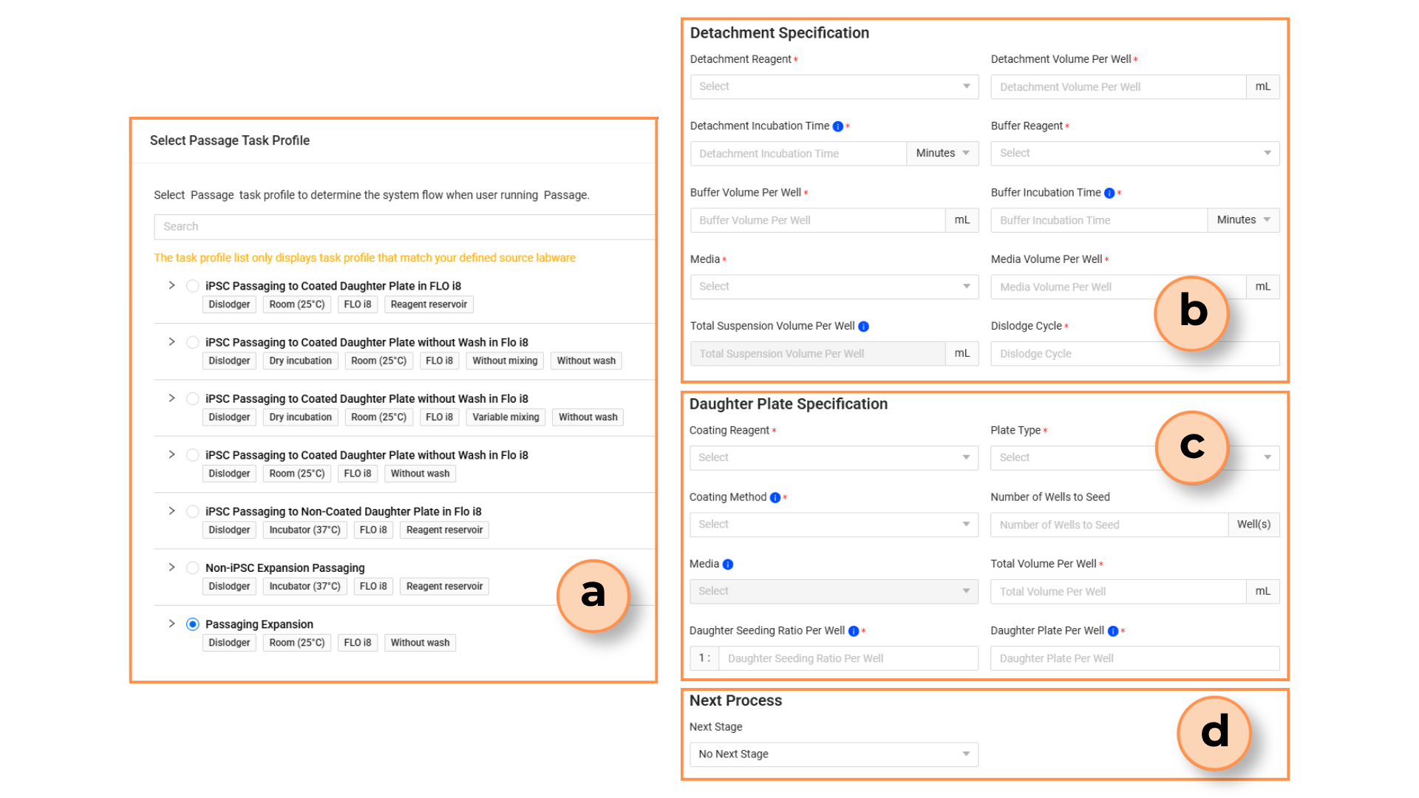Viewport: 1419px width, 798px height.
Task: Open the Plate Type dropdown
Action: coord(1135,457)
